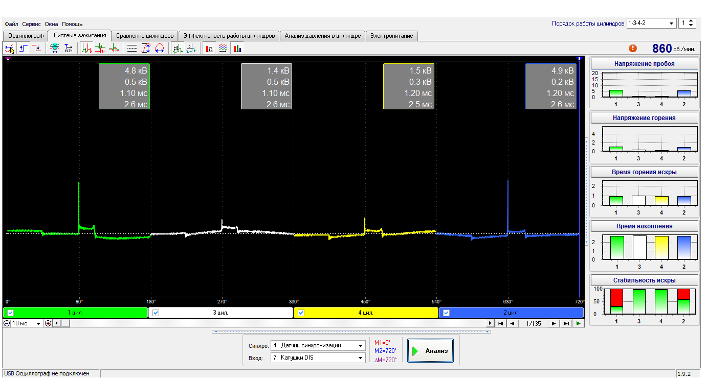Open the Сервис menu
The width and height of the screenshot is (707, 380).
32,24
